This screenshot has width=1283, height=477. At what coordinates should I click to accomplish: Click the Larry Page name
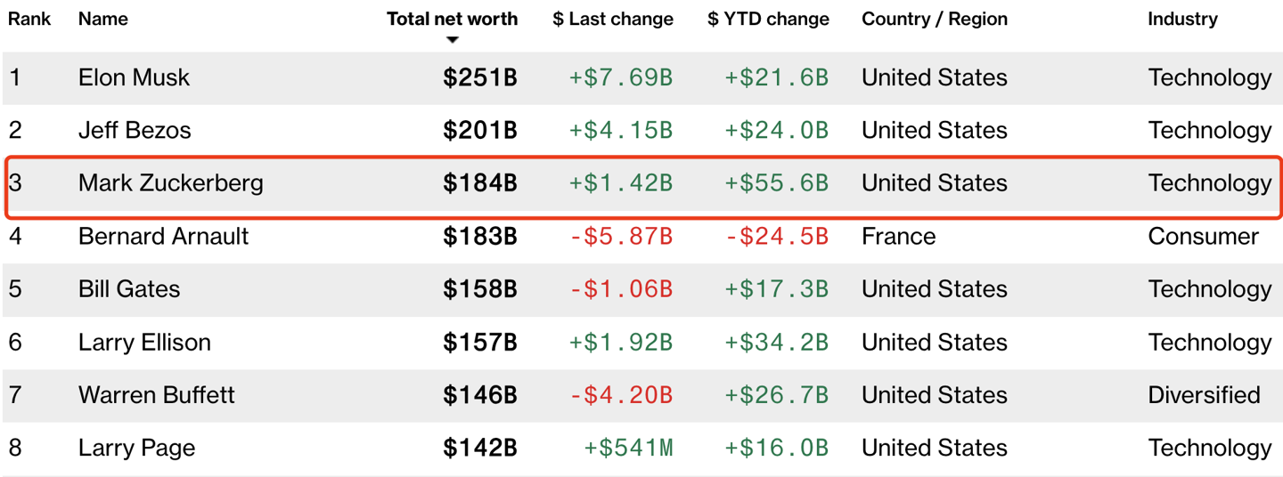click(136, 448)
